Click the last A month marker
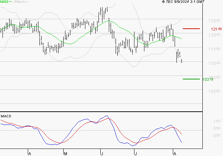 tap(175, 154)
